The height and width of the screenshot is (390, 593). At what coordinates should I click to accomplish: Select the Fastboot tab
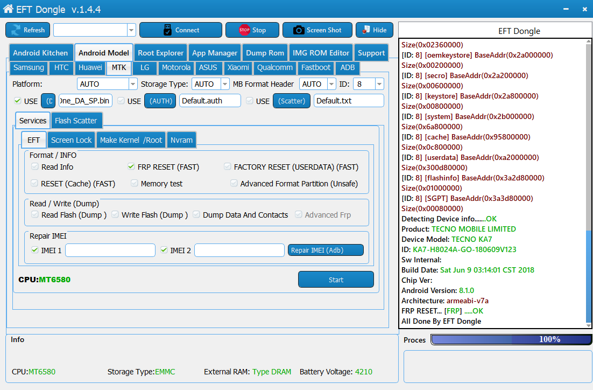coord(316,67)
